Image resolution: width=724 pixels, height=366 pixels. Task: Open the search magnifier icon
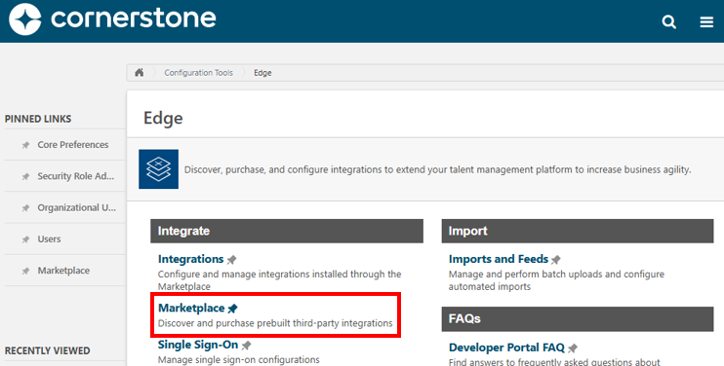tap(668, 21)
